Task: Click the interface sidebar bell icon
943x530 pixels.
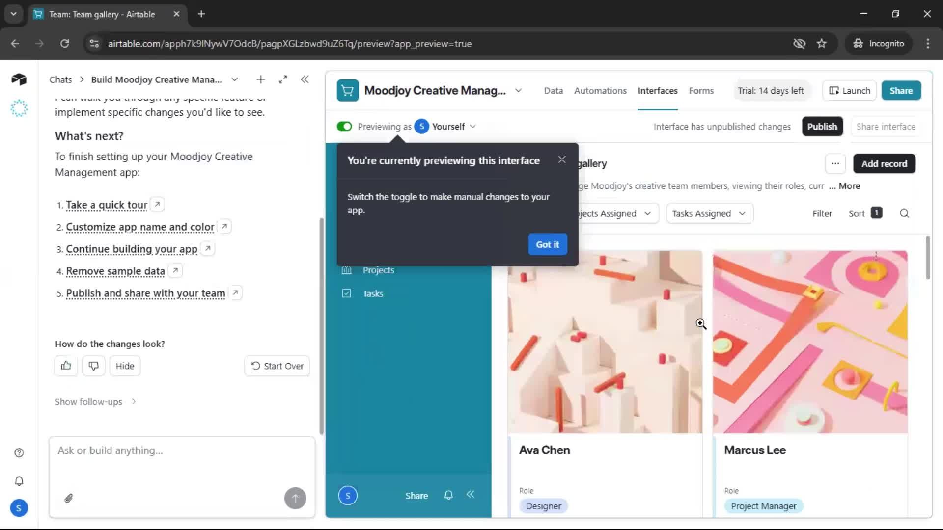Action: [448, 495]
